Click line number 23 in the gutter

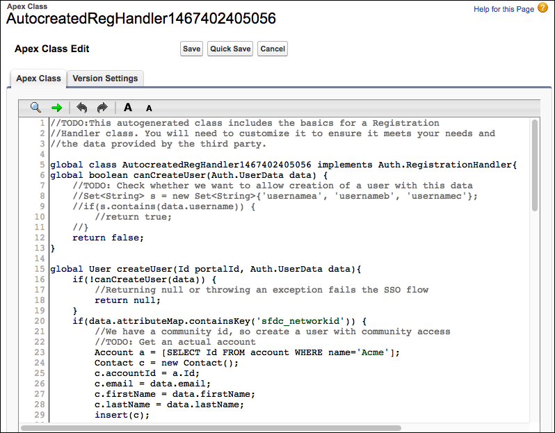pyautogui.click(x=40, y=352)
